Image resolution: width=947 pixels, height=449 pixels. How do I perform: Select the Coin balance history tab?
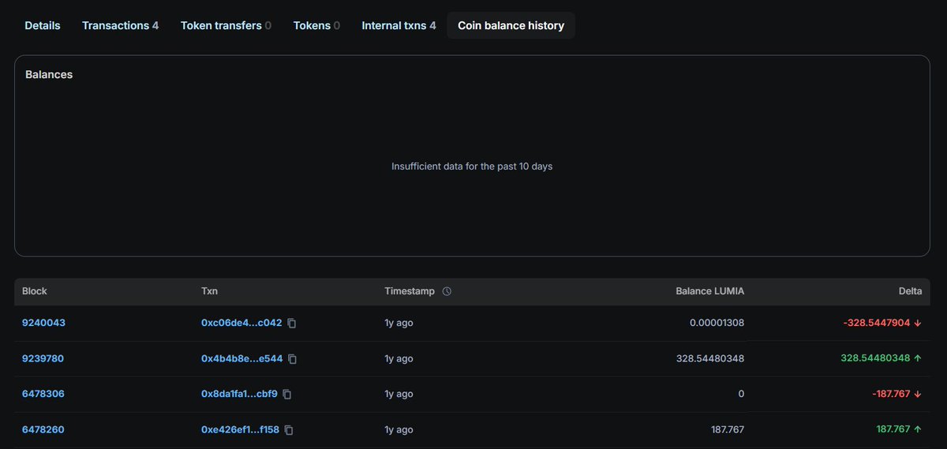511,25
